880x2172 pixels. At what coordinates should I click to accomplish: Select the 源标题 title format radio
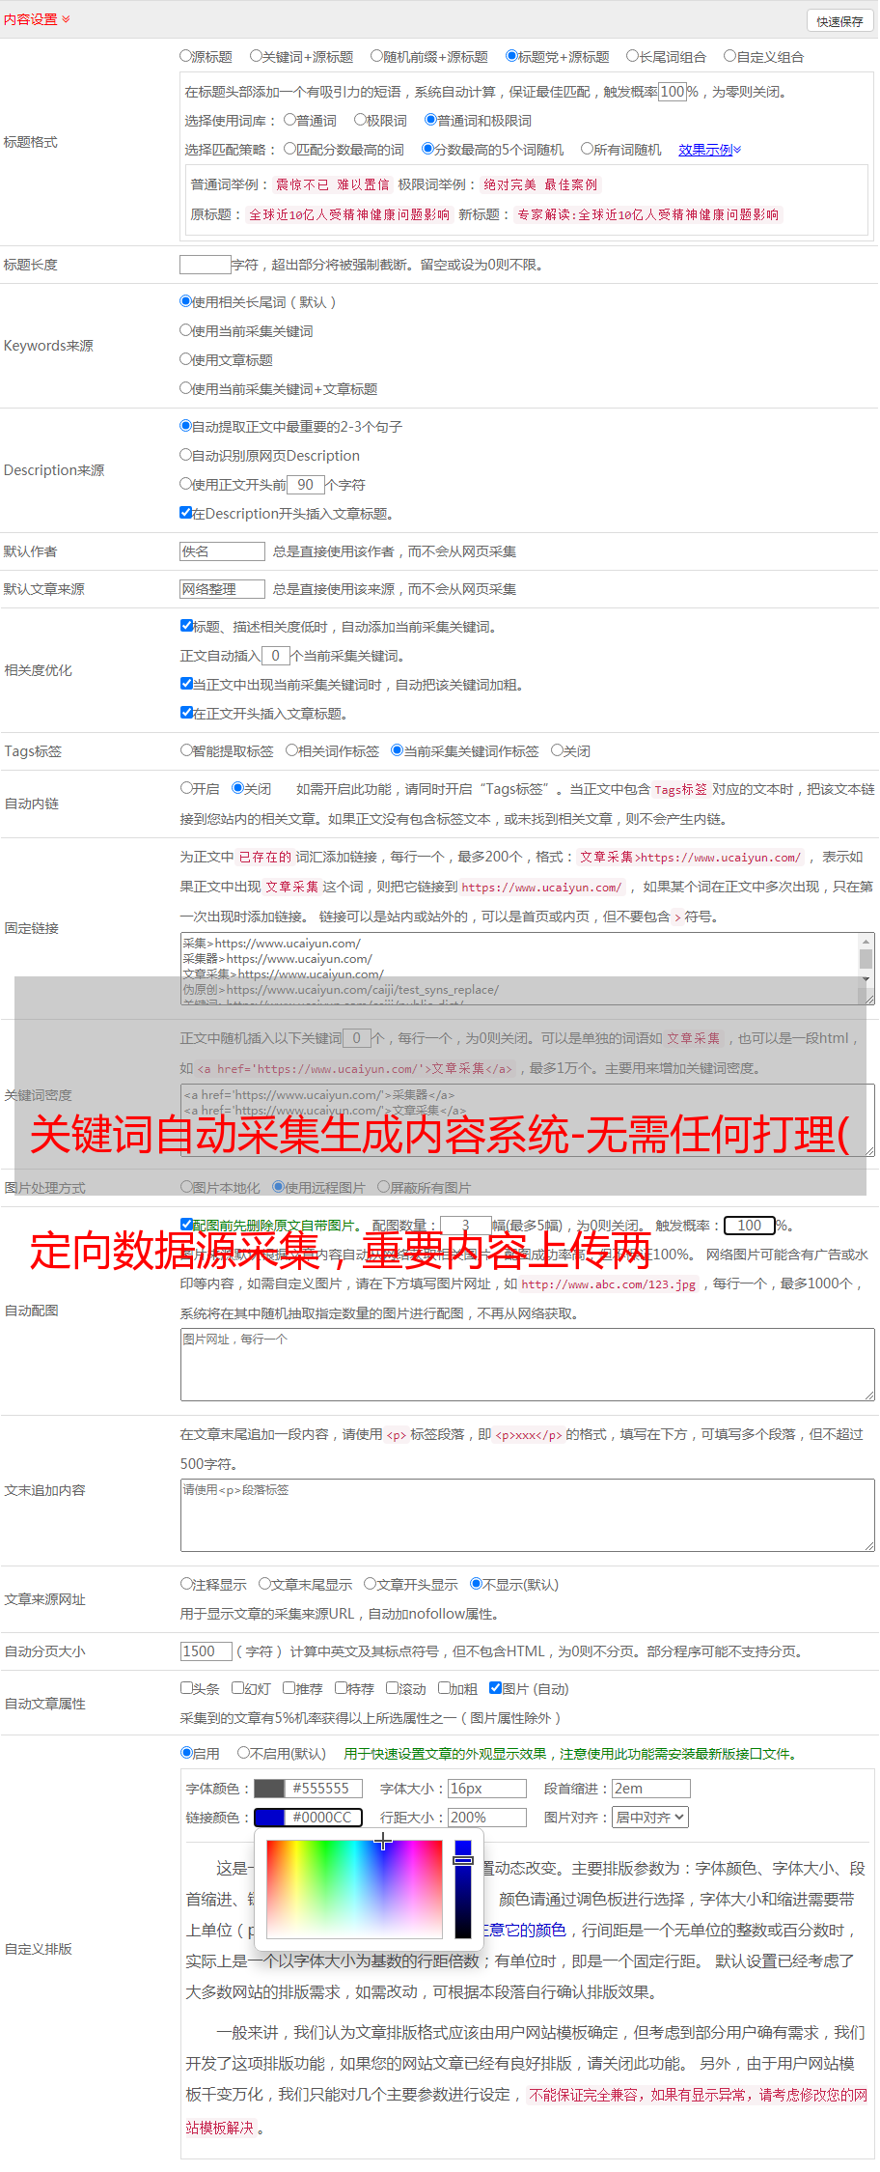click(x=186, y=56)
